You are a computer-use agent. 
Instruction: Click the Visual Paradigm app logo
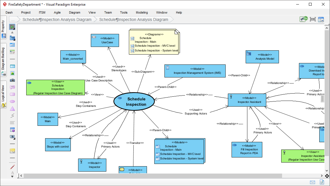click(x=5, y=4)
